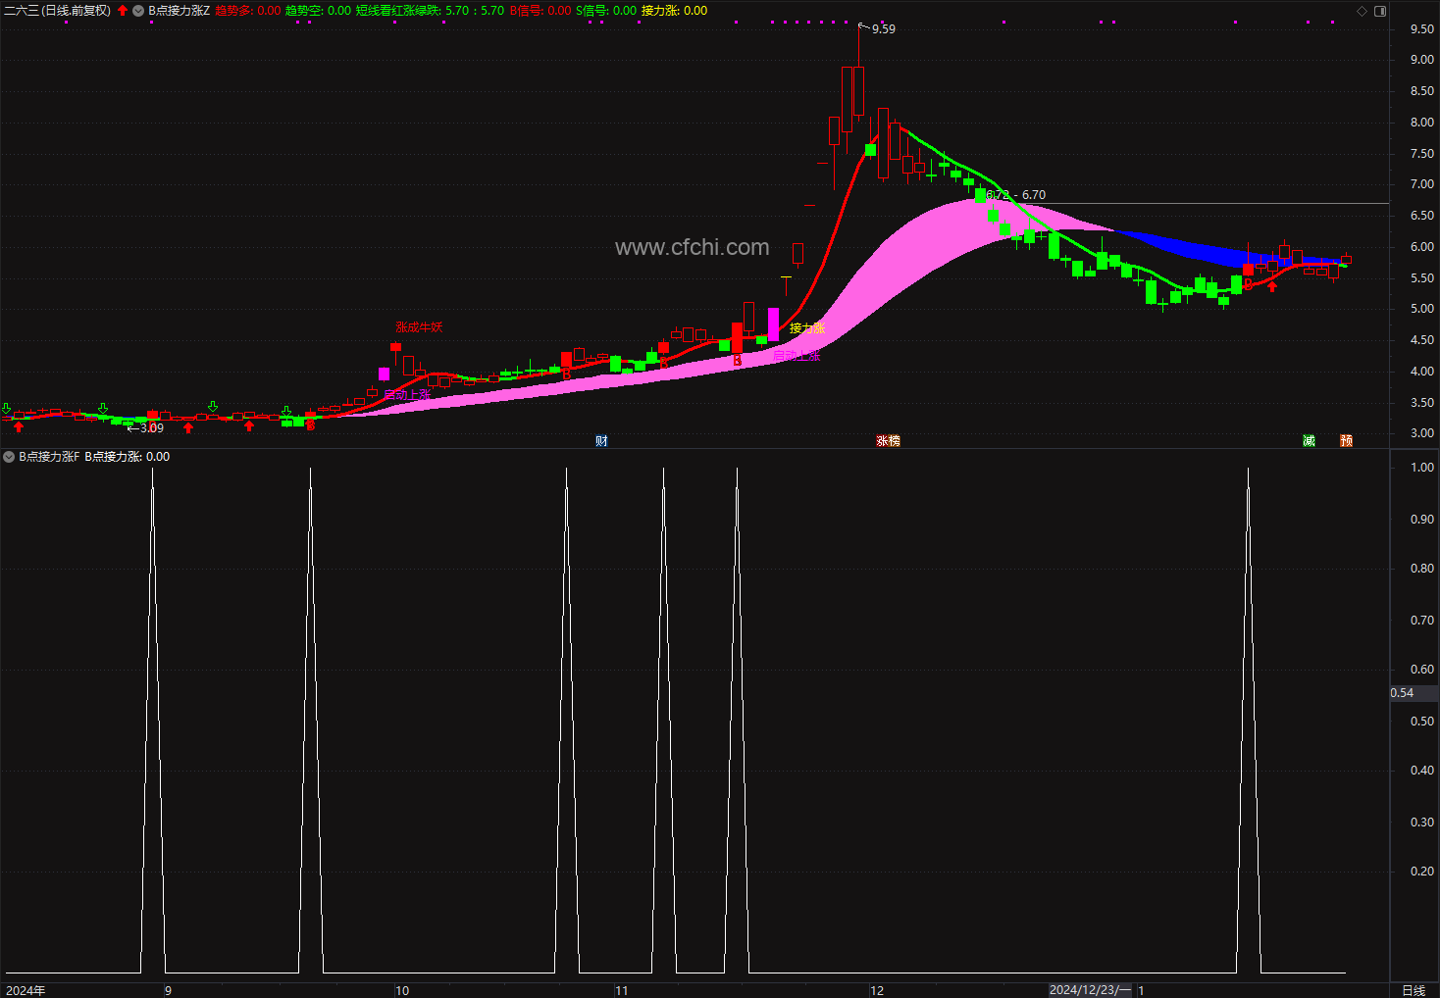Click the B点接力涨: 0.00 sub-chart readout
Image resolution: width=1440 pixels, height=998 pixels.
[128, 457]
